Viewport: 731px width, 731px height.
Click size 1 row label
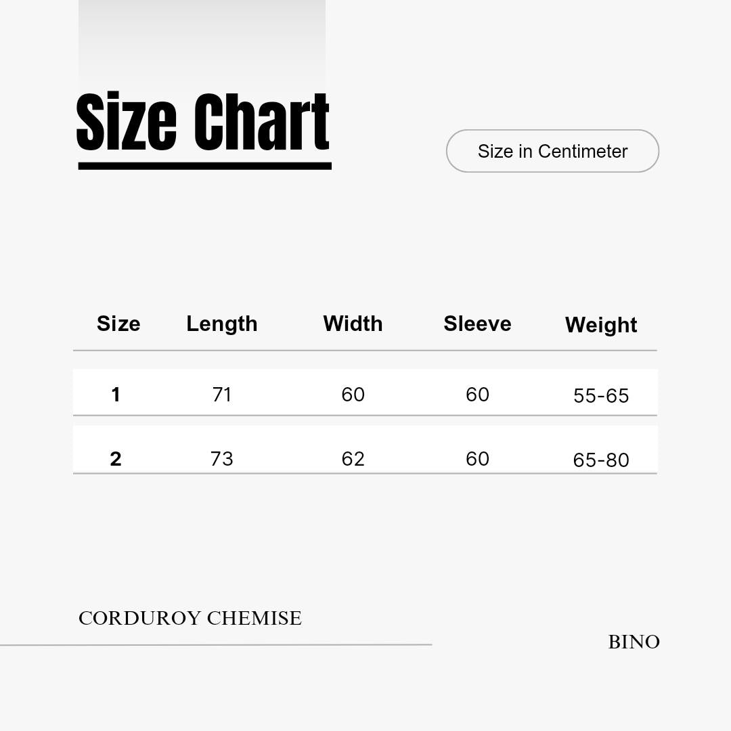click(x=116, y=395)
